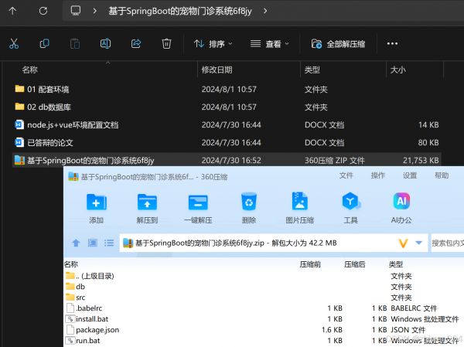The image size is (464, 347).
Task: Open the 文件 menu in 360压缩
Action: 346,175
